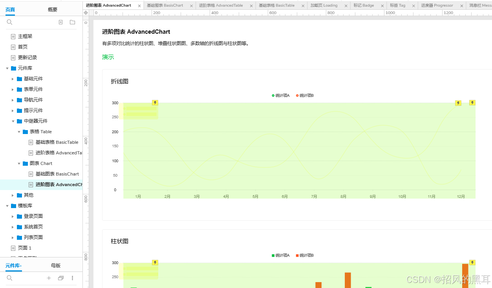
Task: Close the 进阶图表 AdvancedChart tab
Action: coord(139,6)
